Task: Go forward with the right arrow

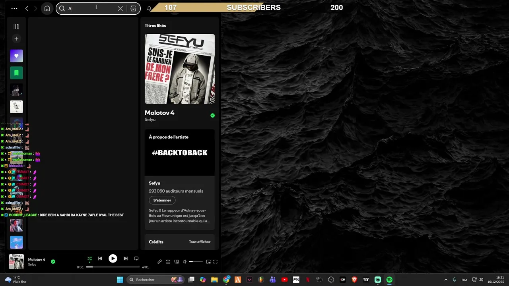Action: pyautogui.click(x=36, y=8)
